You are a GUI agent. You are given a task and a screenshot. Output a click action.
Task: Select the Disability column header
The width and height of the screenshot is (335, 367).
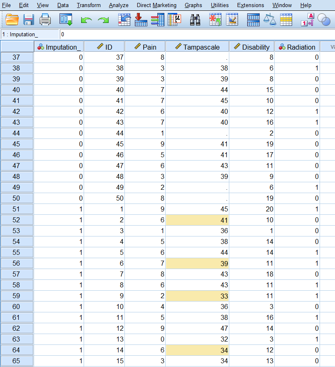tap(252, 47)
